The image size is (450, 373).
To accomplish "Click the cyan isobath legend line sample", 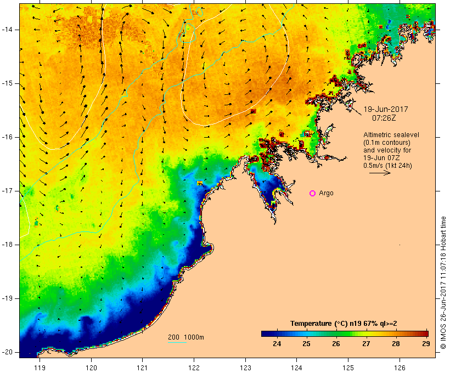I will 177,342.
